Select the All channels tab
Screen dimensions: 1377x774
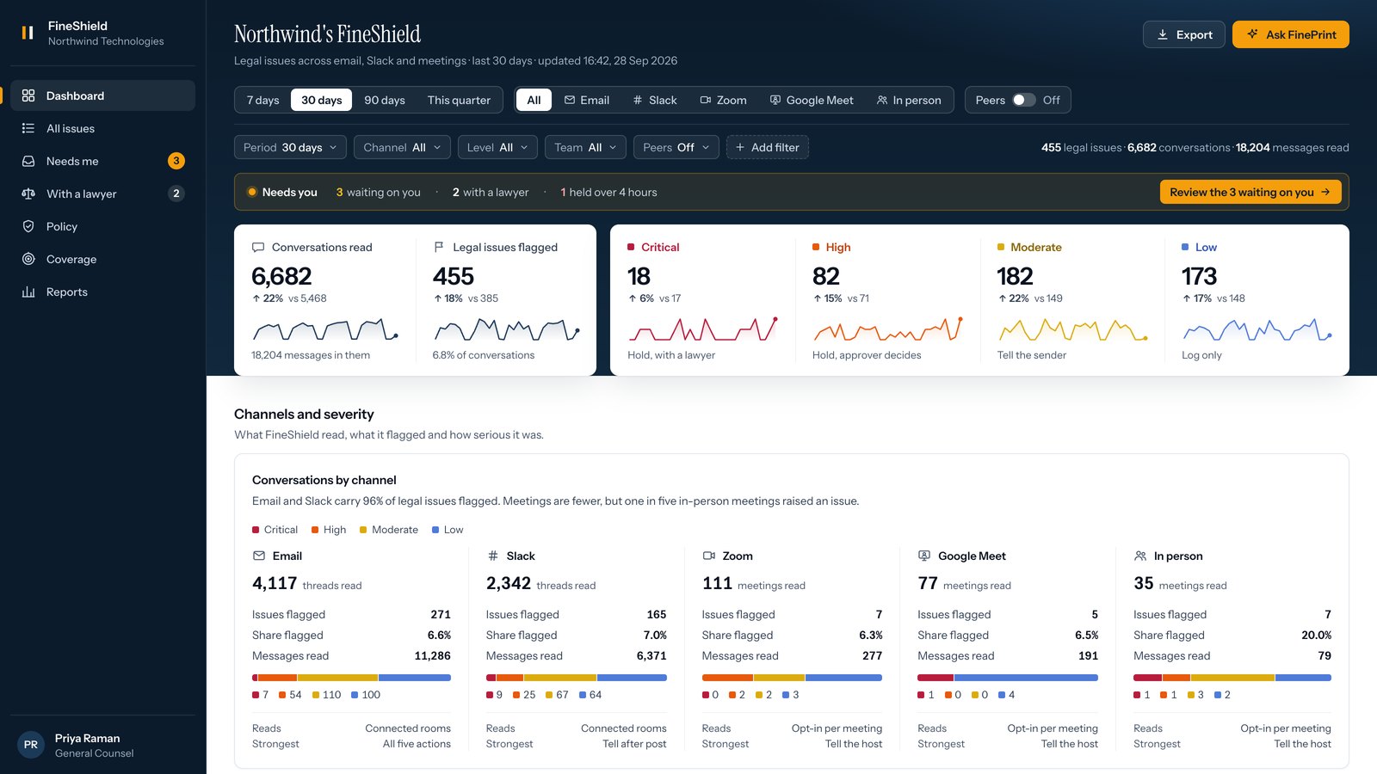tap(534, 100)
